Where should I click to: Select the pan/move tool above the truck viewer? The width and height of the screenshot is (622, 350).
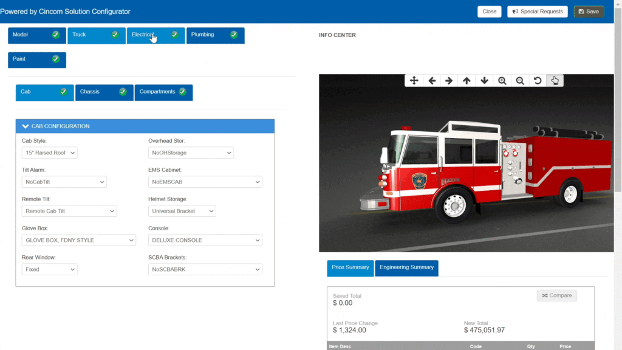pyautogui.click(x=414, y=80)
